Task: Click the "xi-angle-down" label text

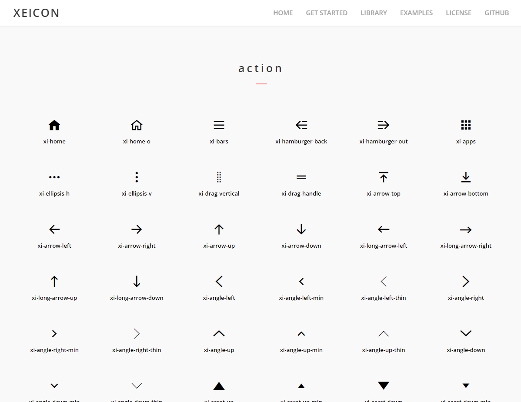Action: pyautogui.click(x=466, y=350)
